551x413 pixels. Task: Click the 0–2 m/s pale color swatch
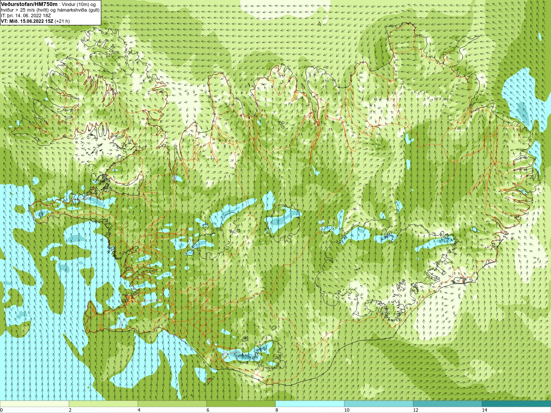34,404
